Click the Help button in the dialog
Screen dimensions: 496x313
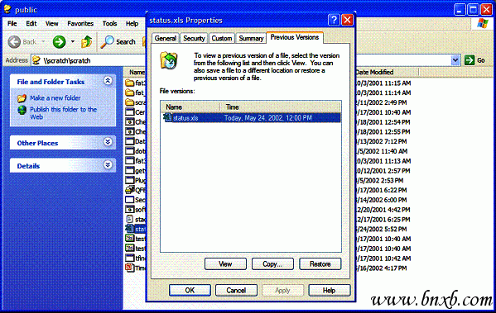pos(329,290)
